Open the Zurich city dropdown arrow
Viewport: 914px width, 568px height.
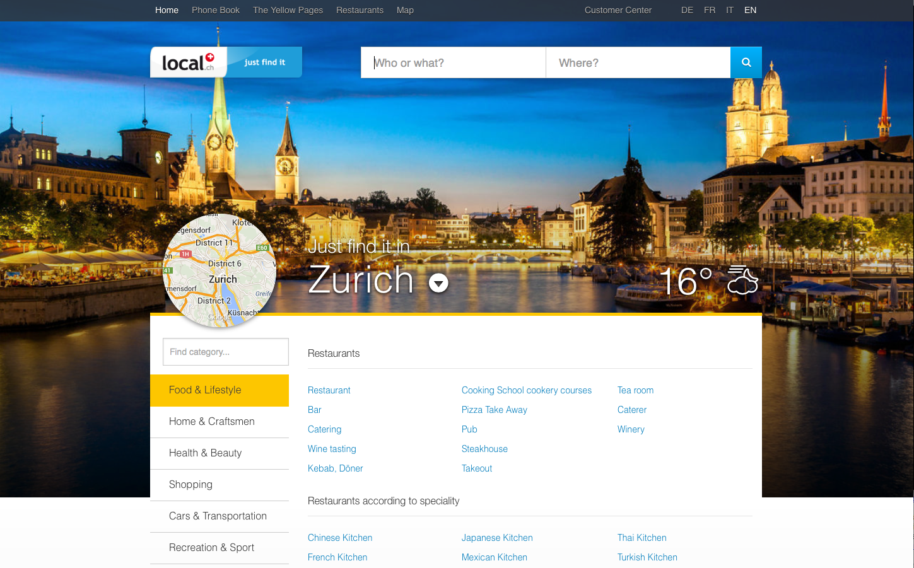click(x=438, y=283)
